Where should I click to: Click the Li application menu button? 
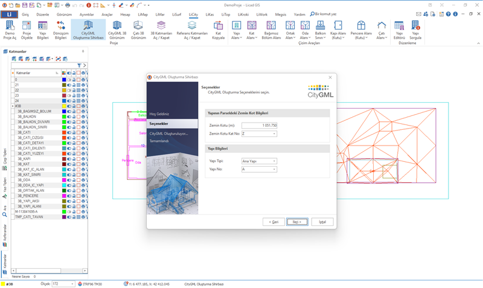pos(9,14)
